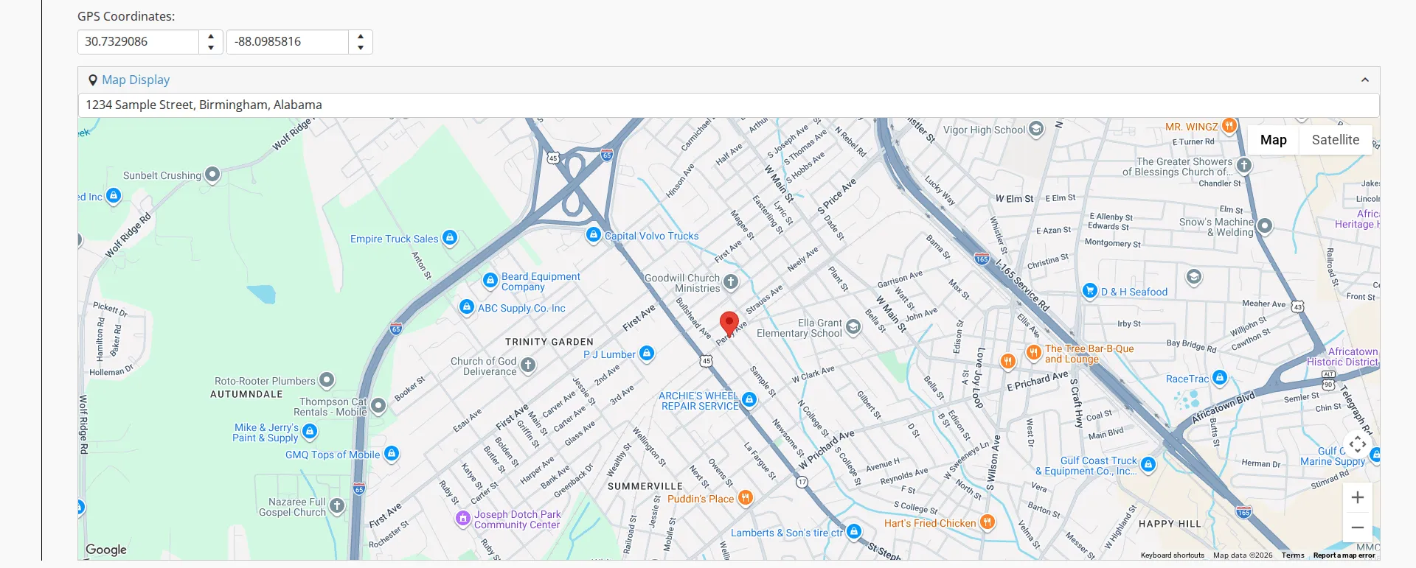The height and width of the screenshot is (568, 1416).
Task: Click Hart's Fried Chicken restaurant pin
Action: click(x=988, y=522)
